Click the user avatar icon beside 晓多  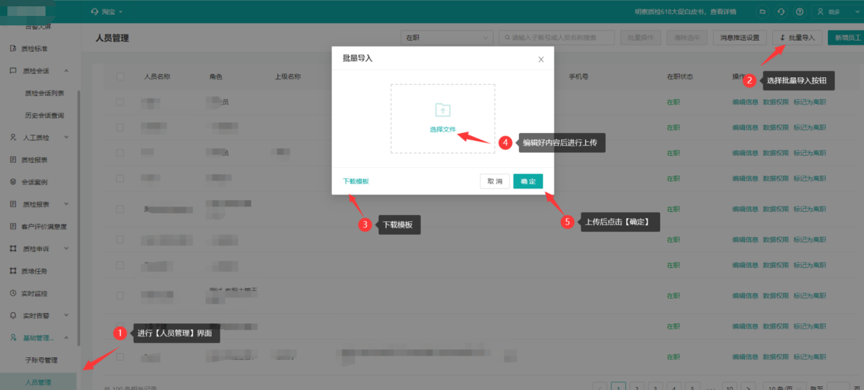821,11
